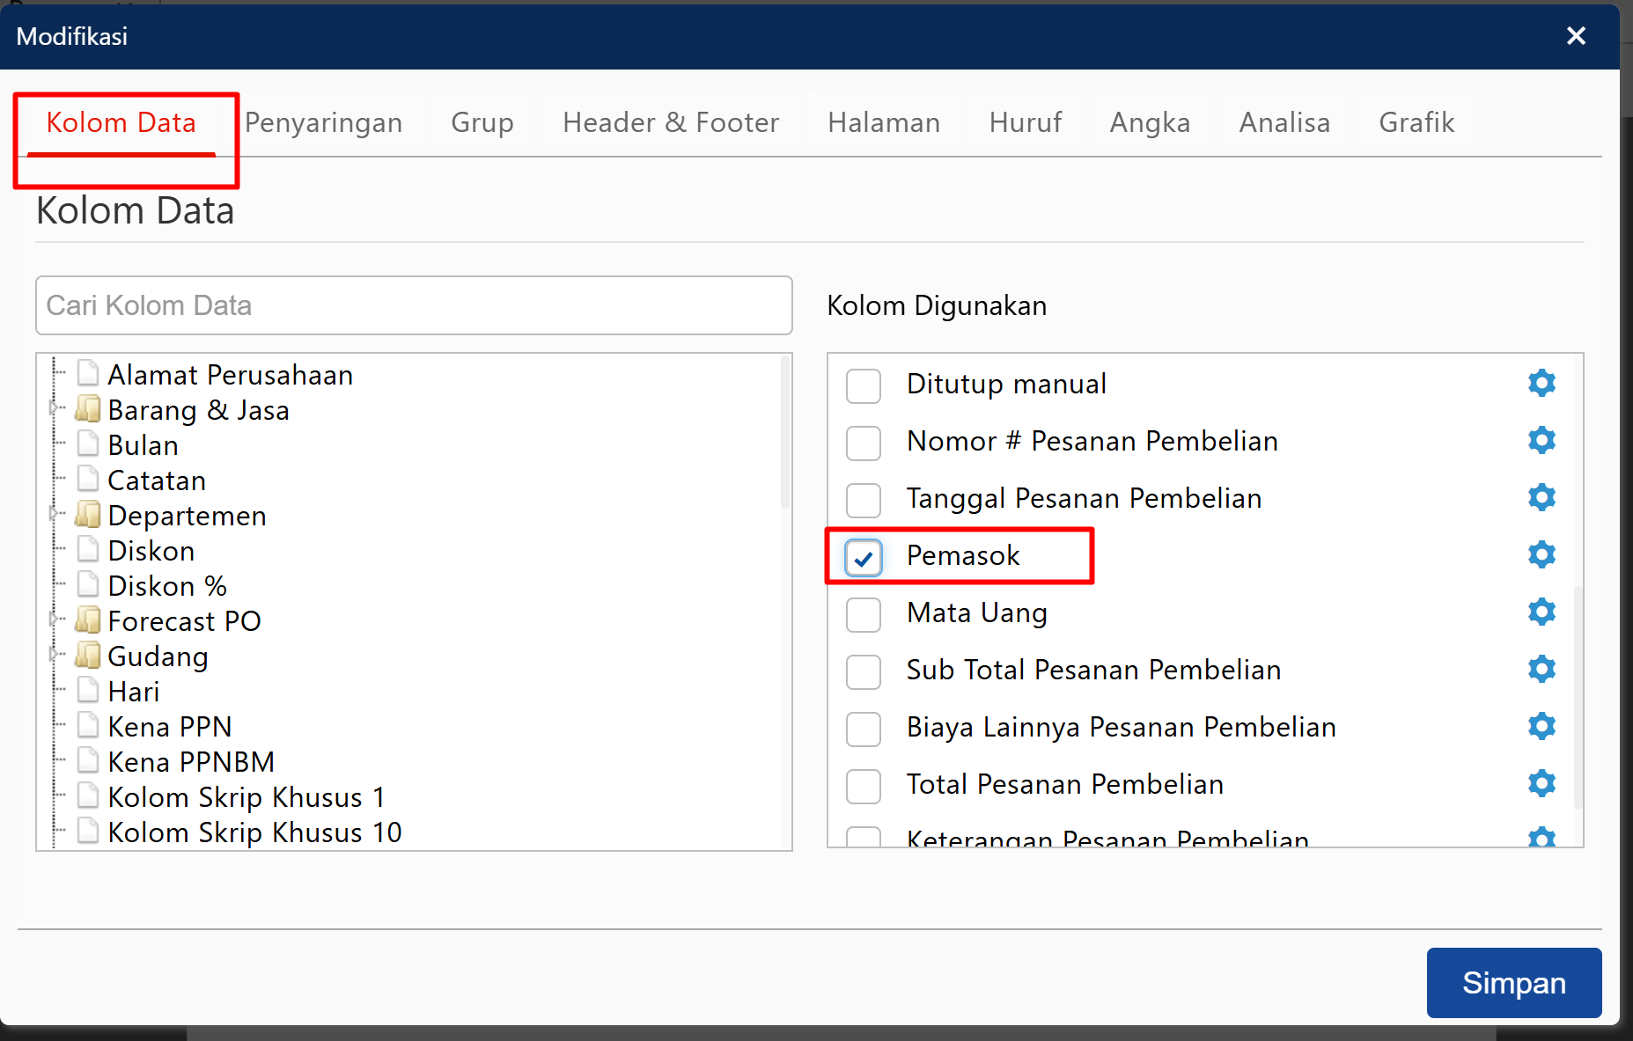This screenshot has height=1041, width=1633.
Task: Expand the Barang & Jasa folder
Action: pos(55,408)
